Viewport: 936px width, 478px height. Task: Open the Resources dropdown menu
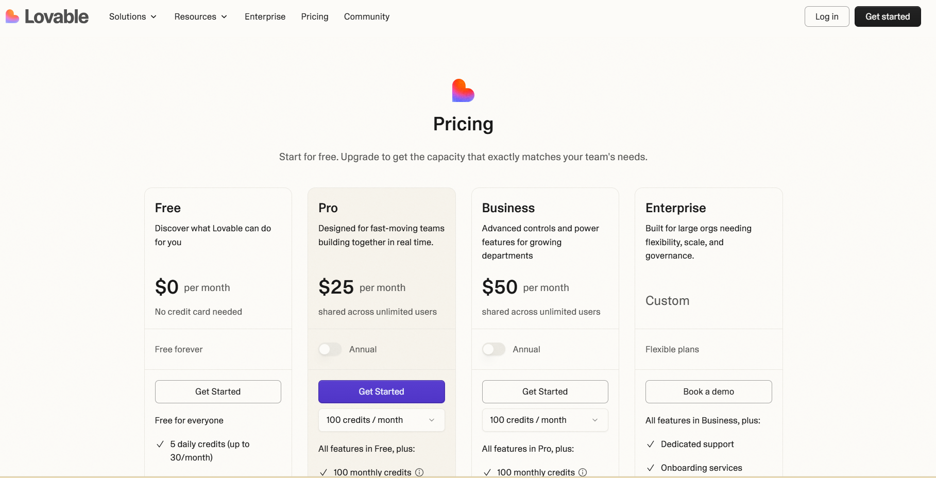pos(200,16)
